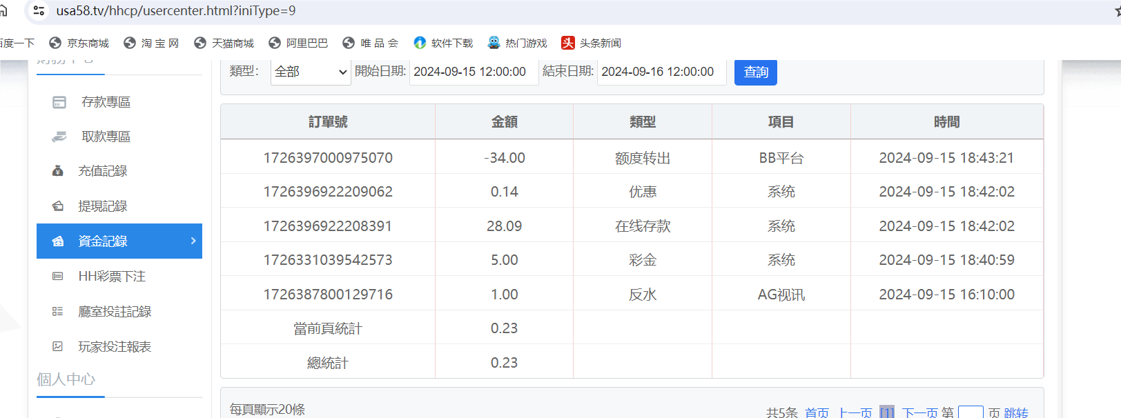Click the 存款專區 deposit icon in sidebar
1121x418 pixels.
(x=59, y=102)
